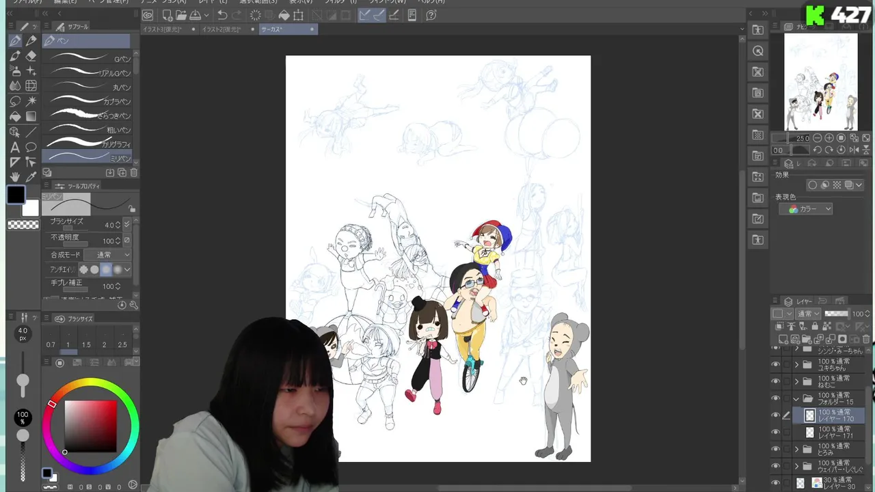This screenshot has height=492, width=875.
Task: Click the Scale/Rotate transform icon
Action: [x=298, y=15]
